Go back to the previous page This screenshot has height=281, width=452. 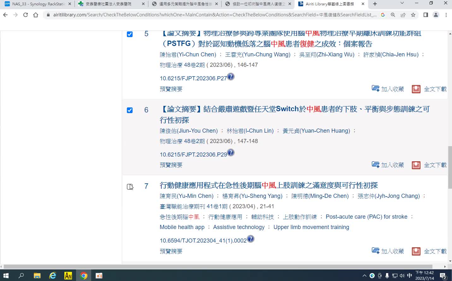[5, 15]
